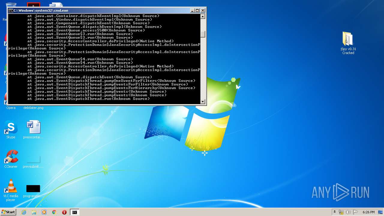Click the pumpEventsForFilter trace line
The image size is (384, 216).
(x=108, y=84)
